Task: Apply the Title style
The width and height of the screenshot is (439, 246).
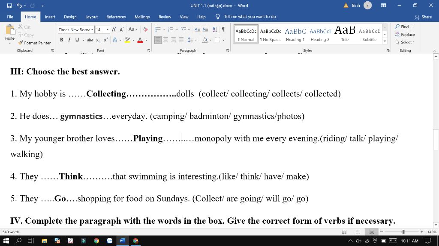Action: tap(345, 35)
